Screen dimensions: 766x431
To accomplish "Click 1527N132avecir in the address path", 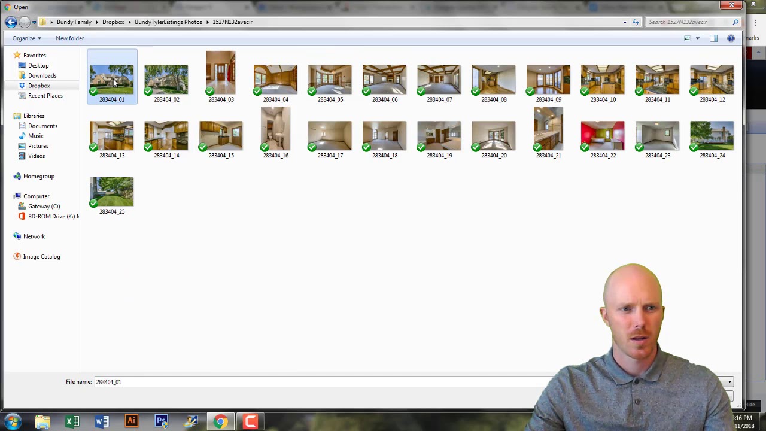I will pyautogui.click(x=232, y=22).
